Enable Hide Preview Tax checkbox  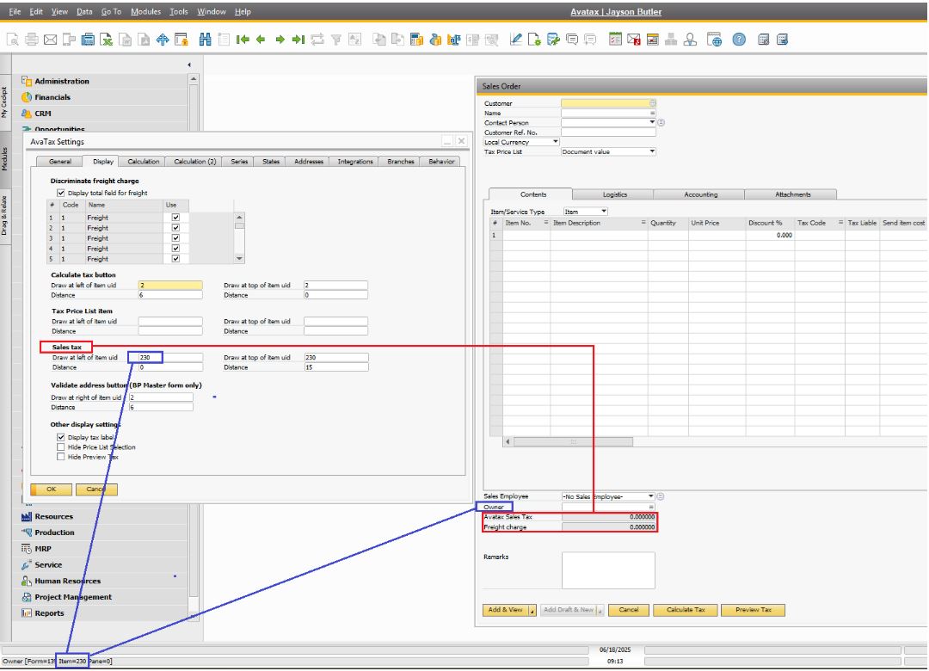pos(60,457)
